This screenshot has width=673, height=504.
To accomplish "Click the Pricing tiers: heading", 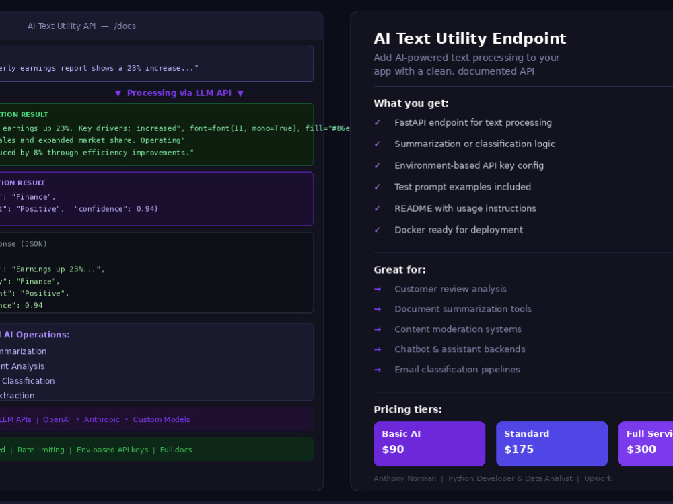I will pyautogui.click(x=408, y=409).
